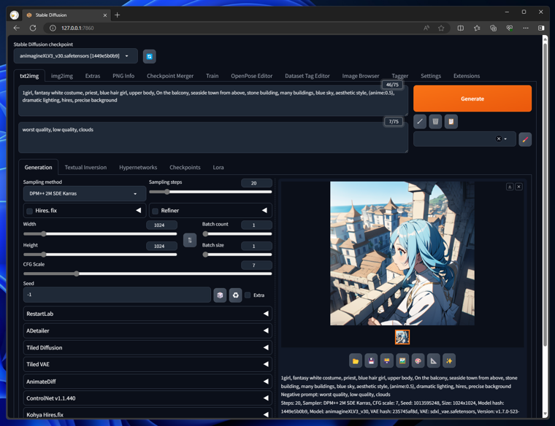Expand the Hires. fix options arrow
Image resolution: width=555 pixels, height=426 pixels.
[139, 210]
